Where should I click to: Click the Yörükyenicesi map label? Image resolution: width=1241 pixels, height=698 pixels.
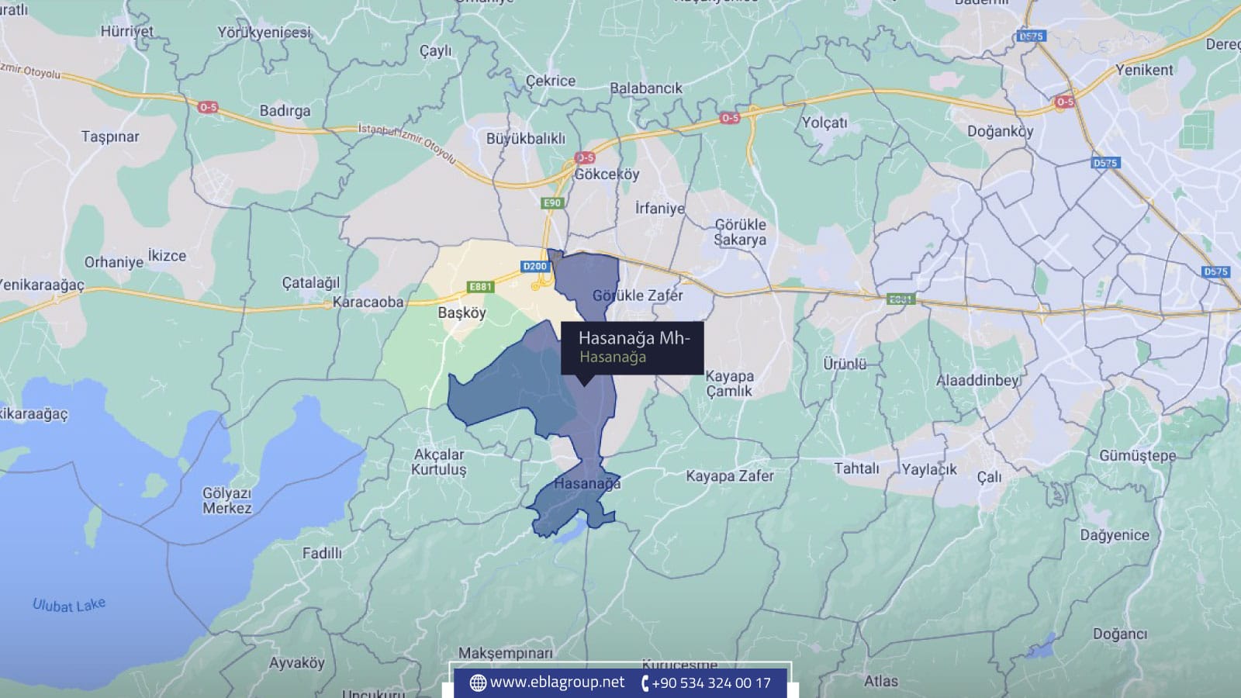point(264,33)
